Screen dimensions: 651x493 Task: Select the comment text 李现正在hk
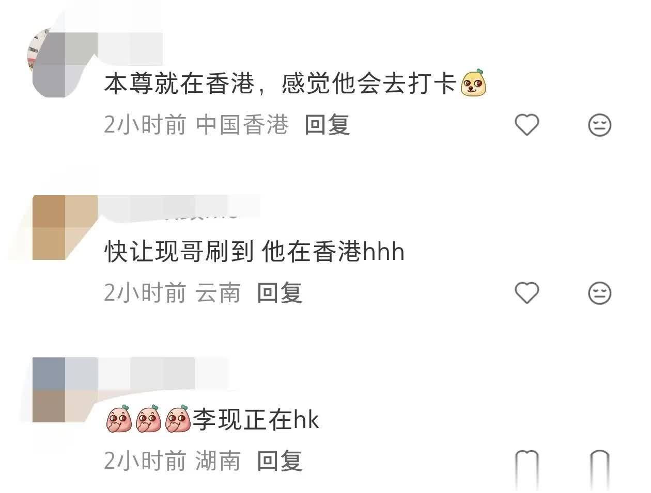pyautogui.click(x=256, y=419)
